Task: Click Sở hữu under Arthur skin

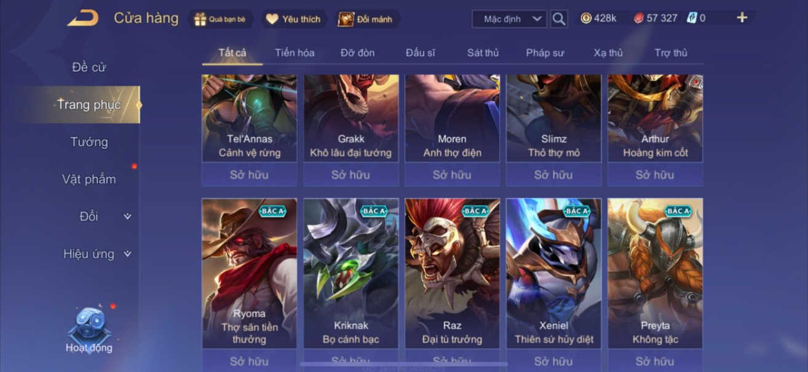Action: [x=655, y=175]
